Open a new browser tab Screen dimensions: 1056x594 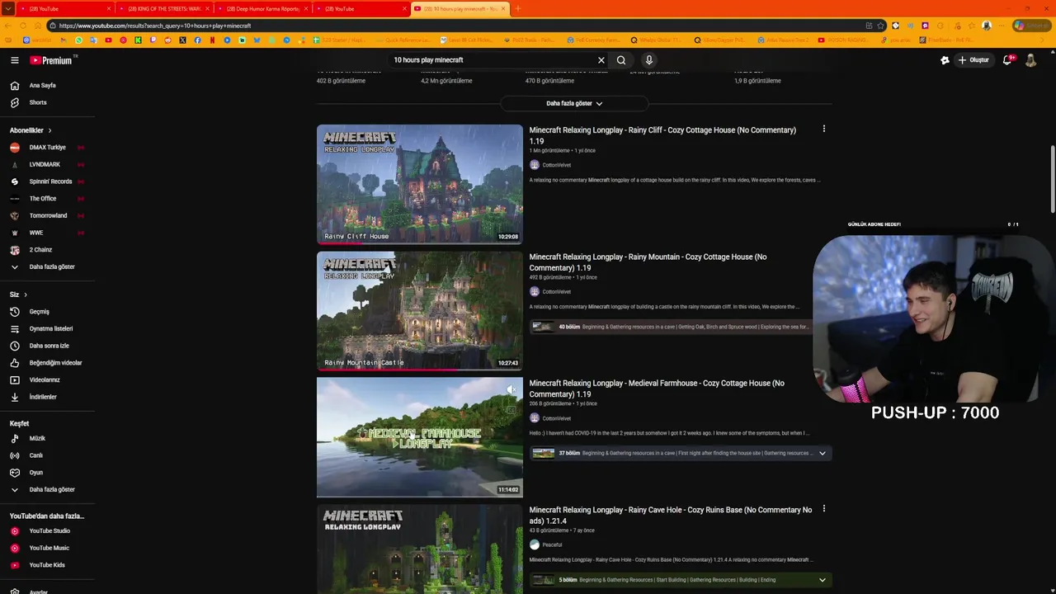coord(517,8)
